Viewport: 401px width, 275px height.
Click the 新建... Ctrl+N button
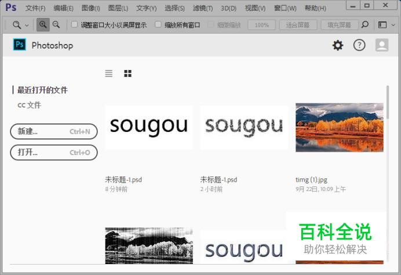tap(54, 131)
